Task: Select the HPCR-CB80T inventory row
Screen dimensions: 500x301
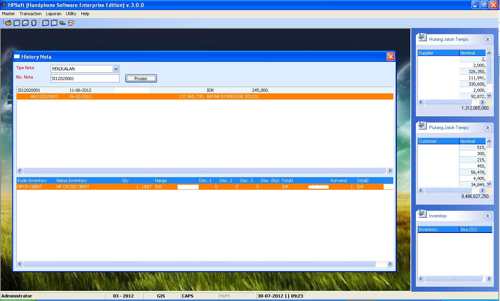Action: coord(205,187)
